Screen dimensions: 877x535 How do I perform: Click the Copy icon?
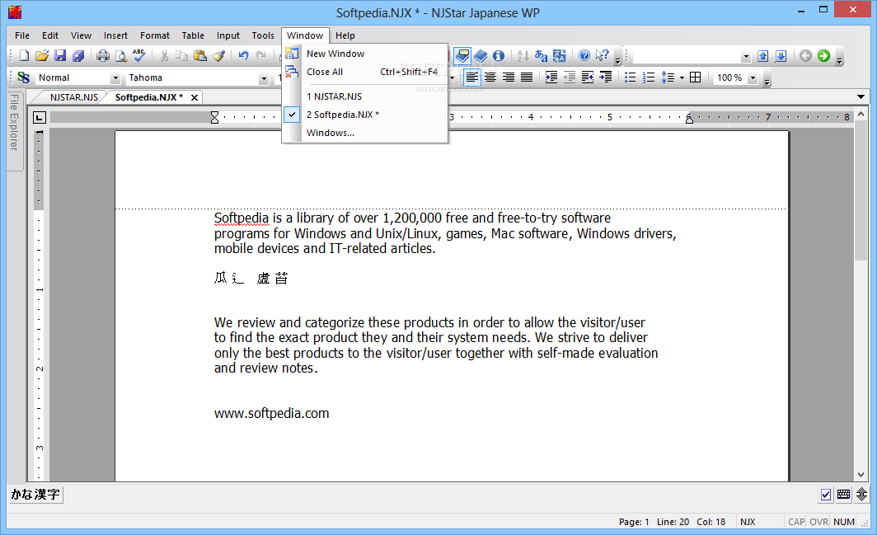(x=182, y=55)
